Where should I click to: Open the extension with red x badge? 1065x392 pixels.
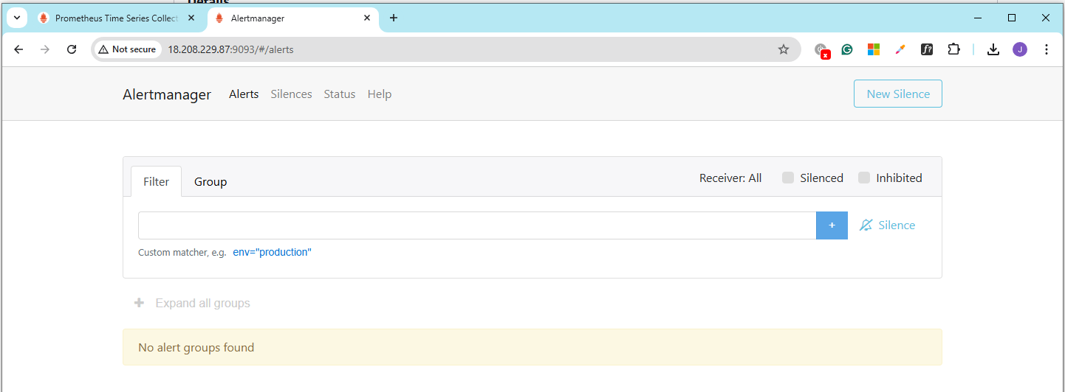click(821, 50)
